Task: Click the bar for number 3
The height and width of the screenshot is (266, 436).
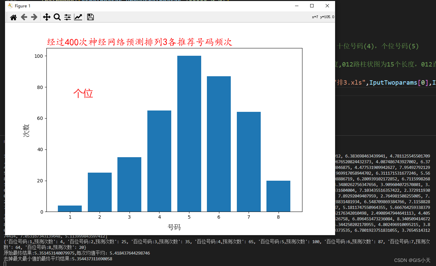Action: [x=129, y=184]
